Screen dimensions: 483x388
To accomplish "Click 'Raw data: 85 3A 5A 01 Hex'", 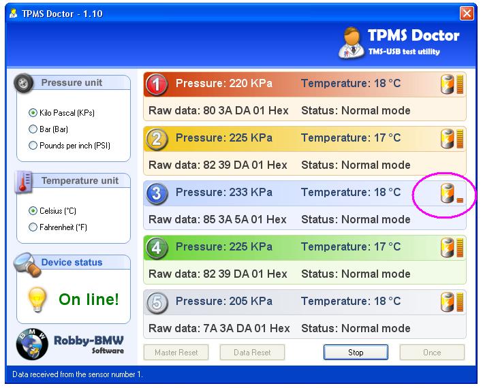I will coord(217,219).
